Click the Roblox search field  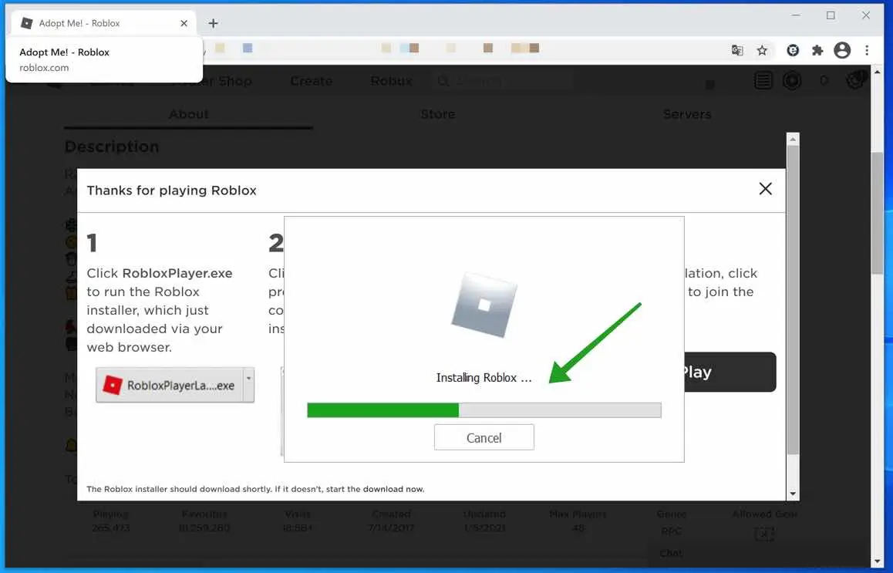[x=501, y=82]
